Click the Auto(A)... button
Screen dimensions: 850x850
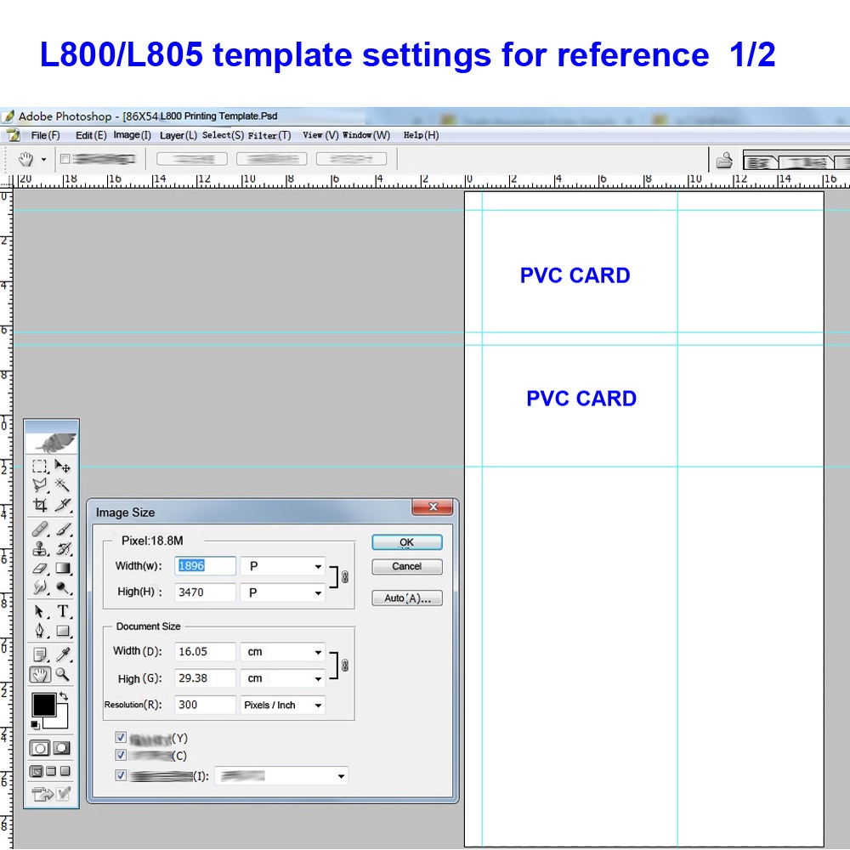click(406, 598)
